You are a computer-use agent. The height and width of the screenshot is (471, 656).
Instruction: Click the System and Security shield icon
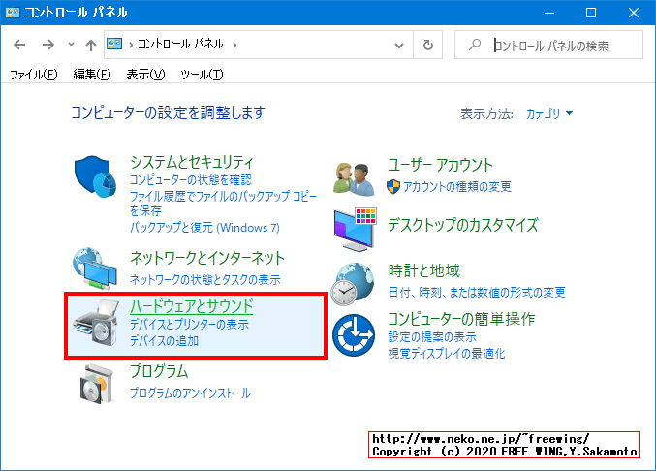tap(95, 177)
